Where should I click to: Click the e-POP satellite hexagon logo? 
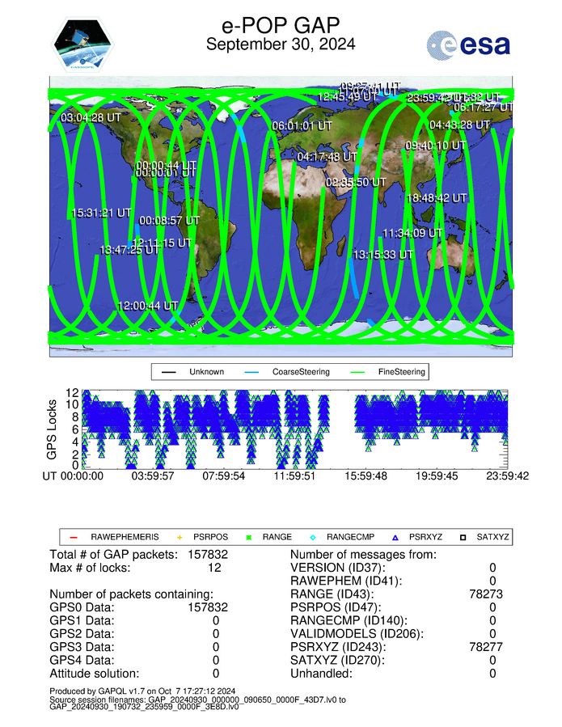click(80, 45)
